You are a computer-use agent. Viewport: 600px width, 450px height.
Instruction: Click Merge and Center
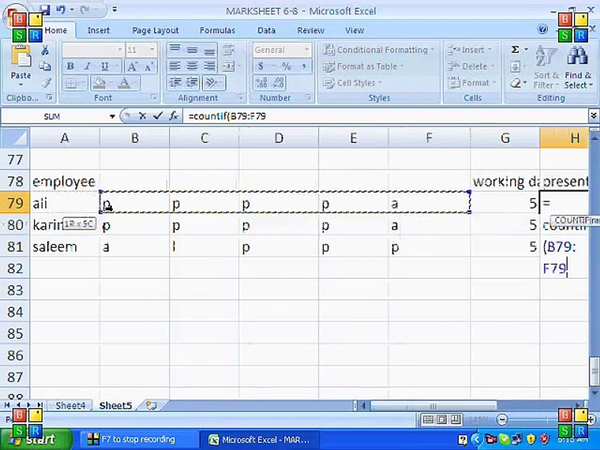coord(229,66)
